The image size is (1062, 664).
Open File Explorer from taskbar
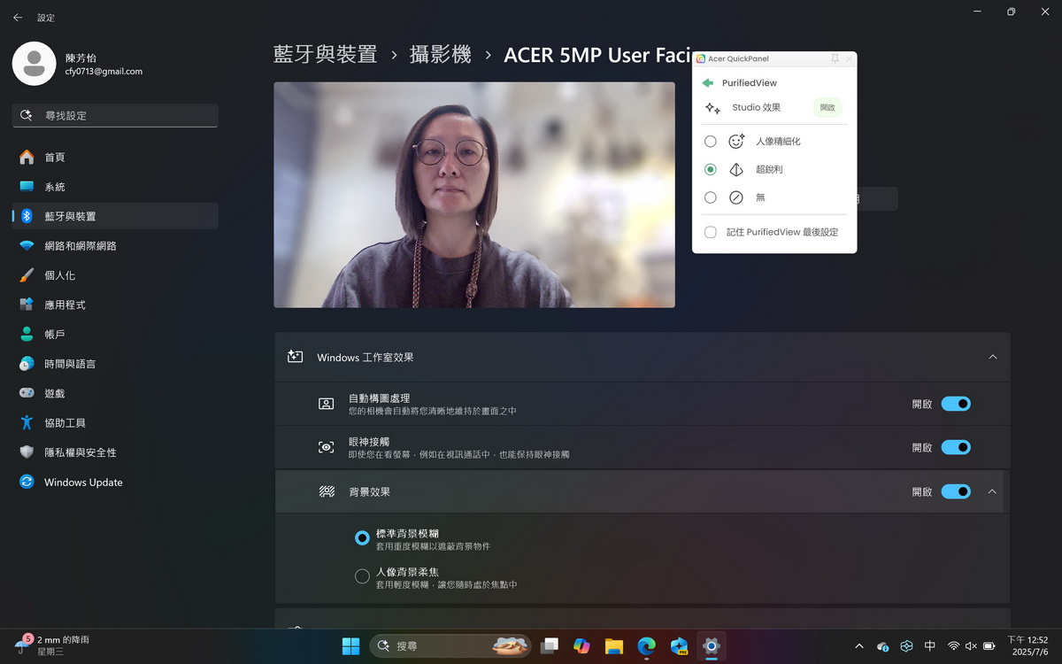click(x=613, y=646)
